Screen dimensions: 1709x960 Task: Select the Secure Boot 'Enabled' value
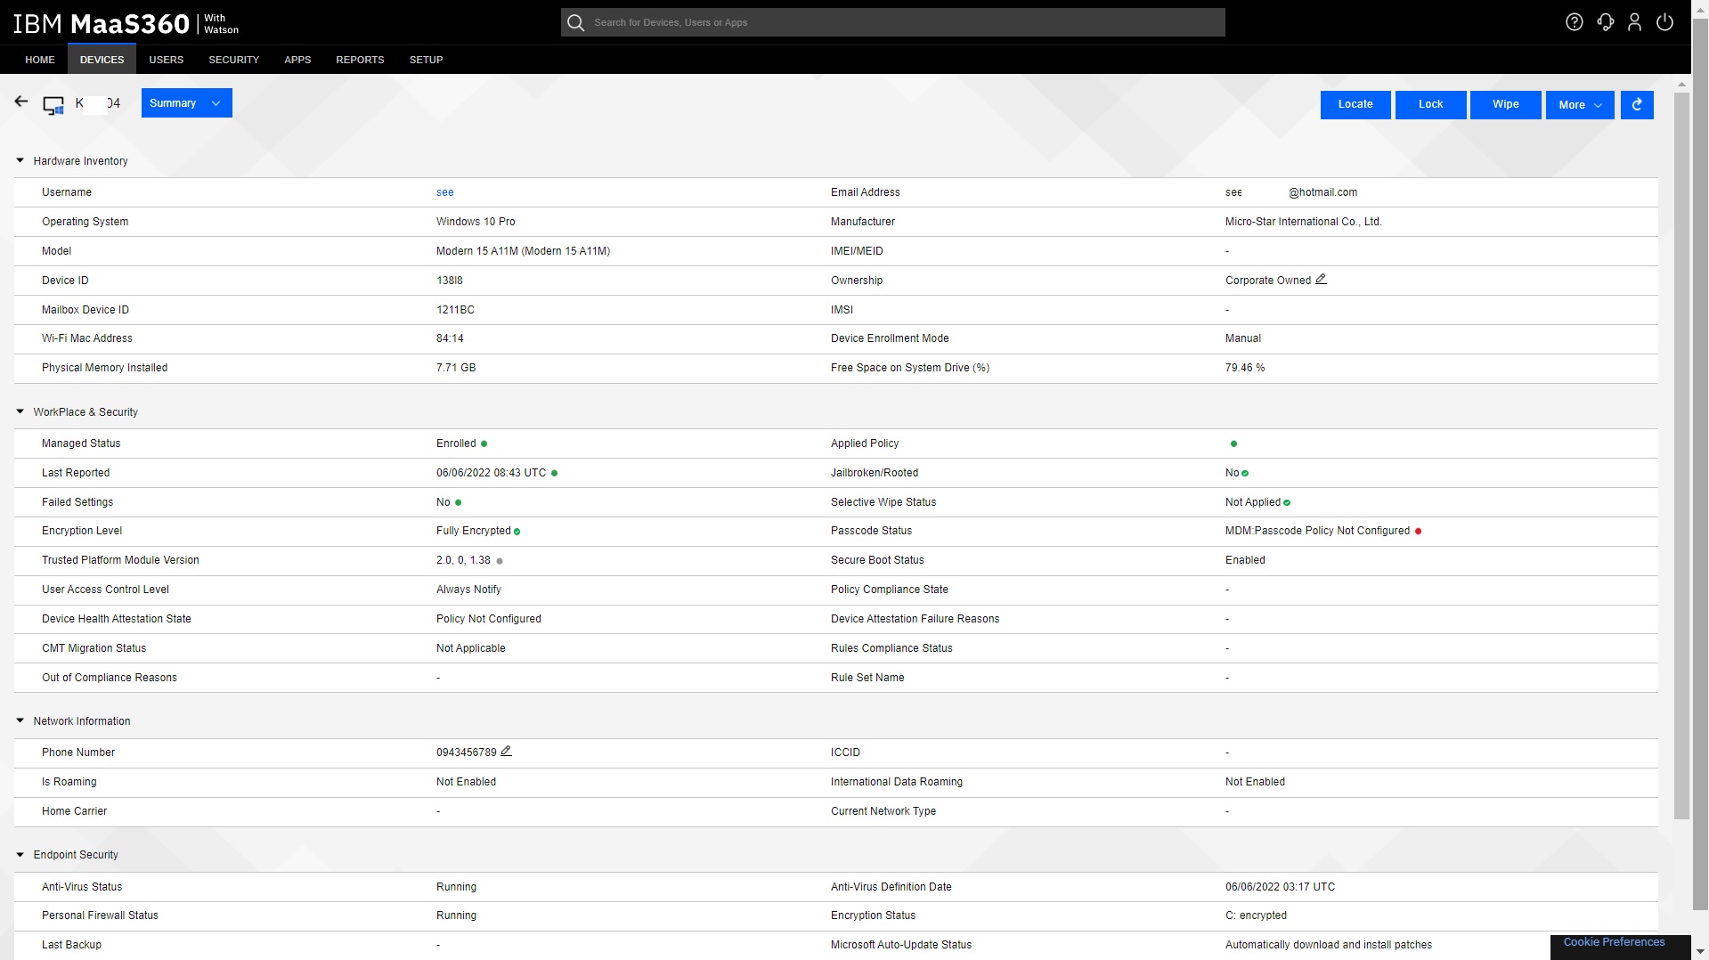coord(1245,560)
